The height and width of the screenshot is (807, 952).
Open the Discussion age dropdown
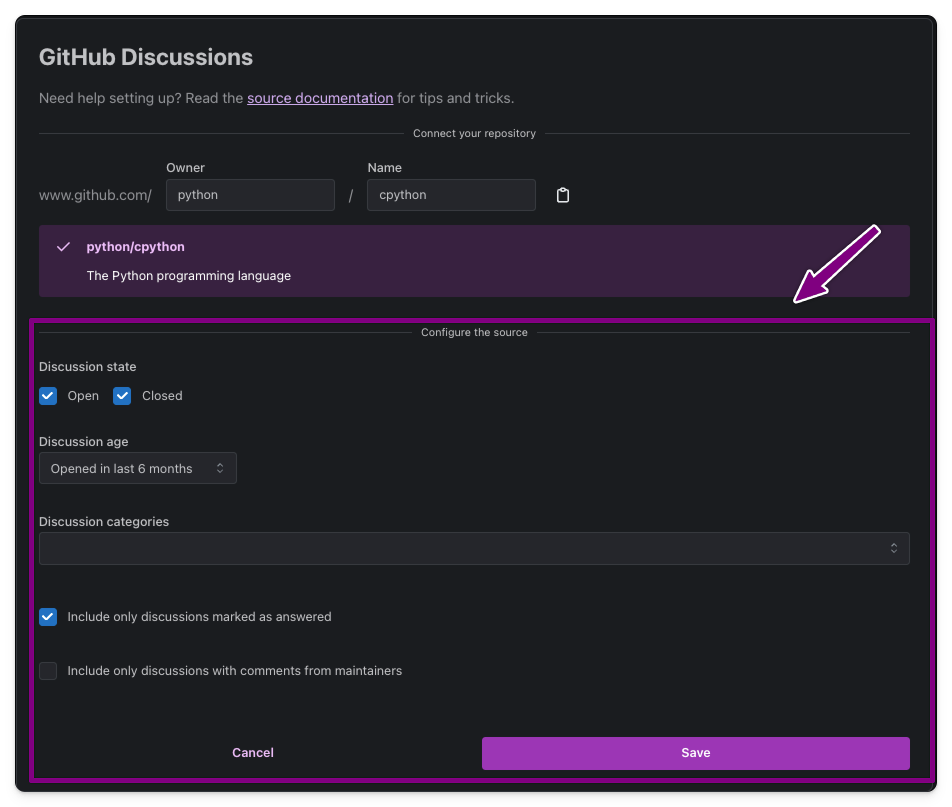pos(137,468)
